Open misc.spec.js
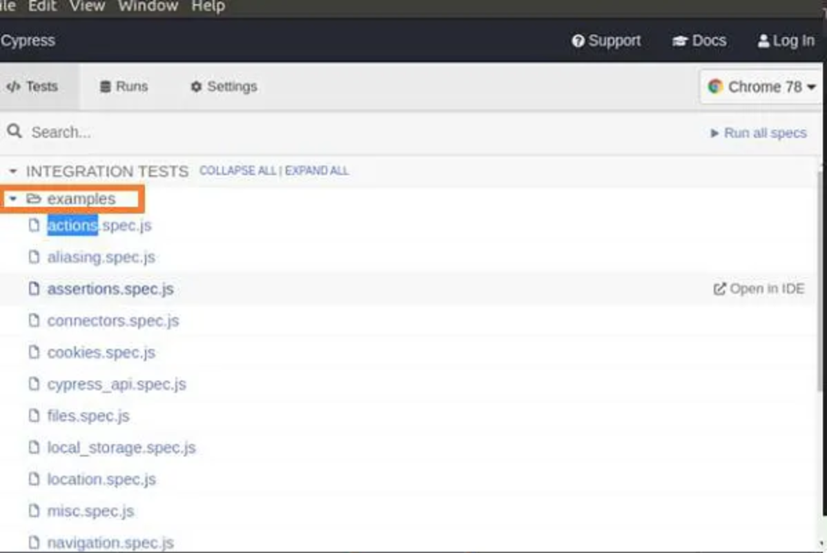827x553 pixels. pos(90,511)
